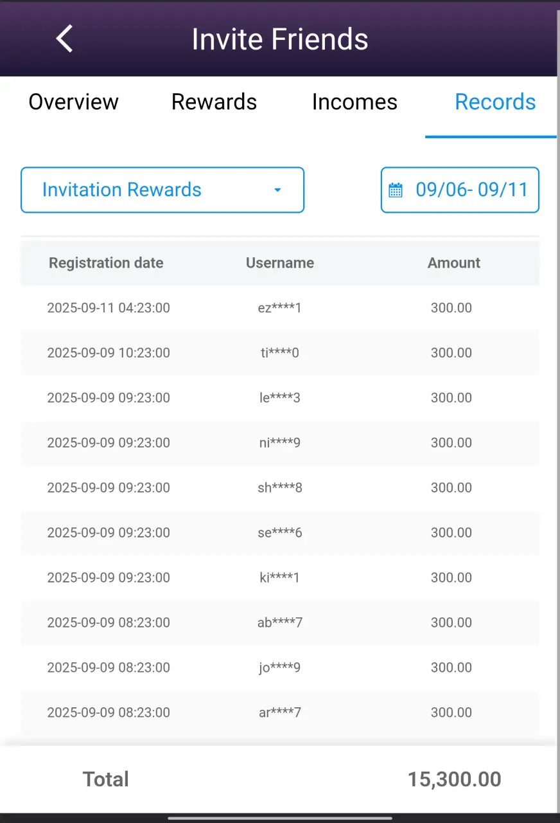Viewport: 560px width, 823px height.
Task: Click the 300.00 amount for ti****0
Action: pyautogui.click(x=451, y=353)
